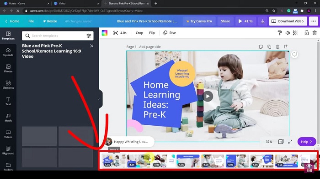Screen dimensions: 320x179
Task: Open the Bkground sidebar panel
Action: [x=8, y=150]
